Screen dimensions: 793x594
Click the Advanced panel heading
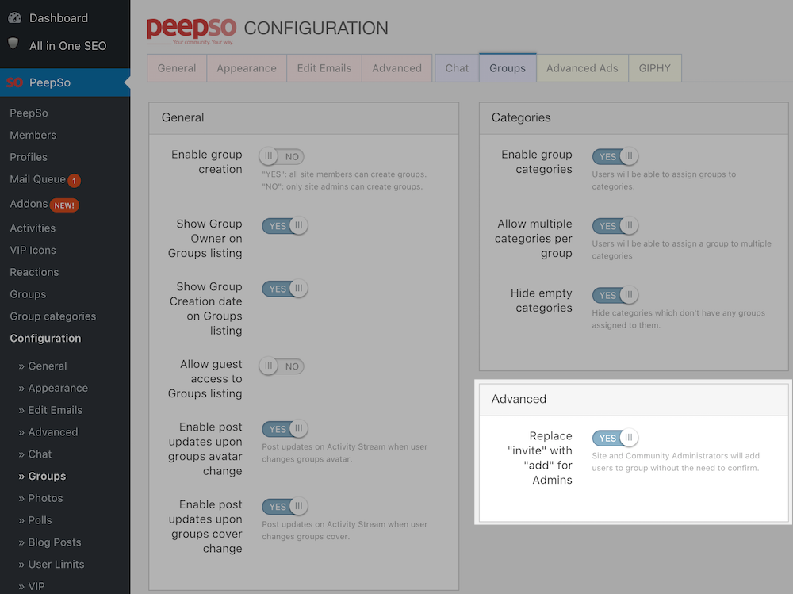pos(519,399)
